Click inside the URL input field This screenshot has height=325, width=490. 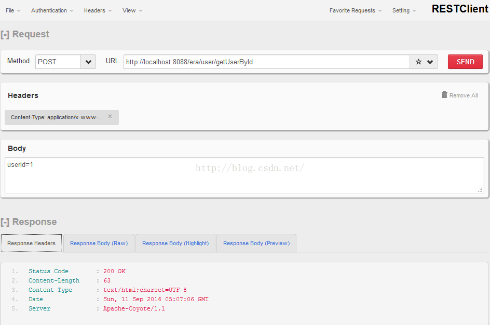[x=267, y=62]
